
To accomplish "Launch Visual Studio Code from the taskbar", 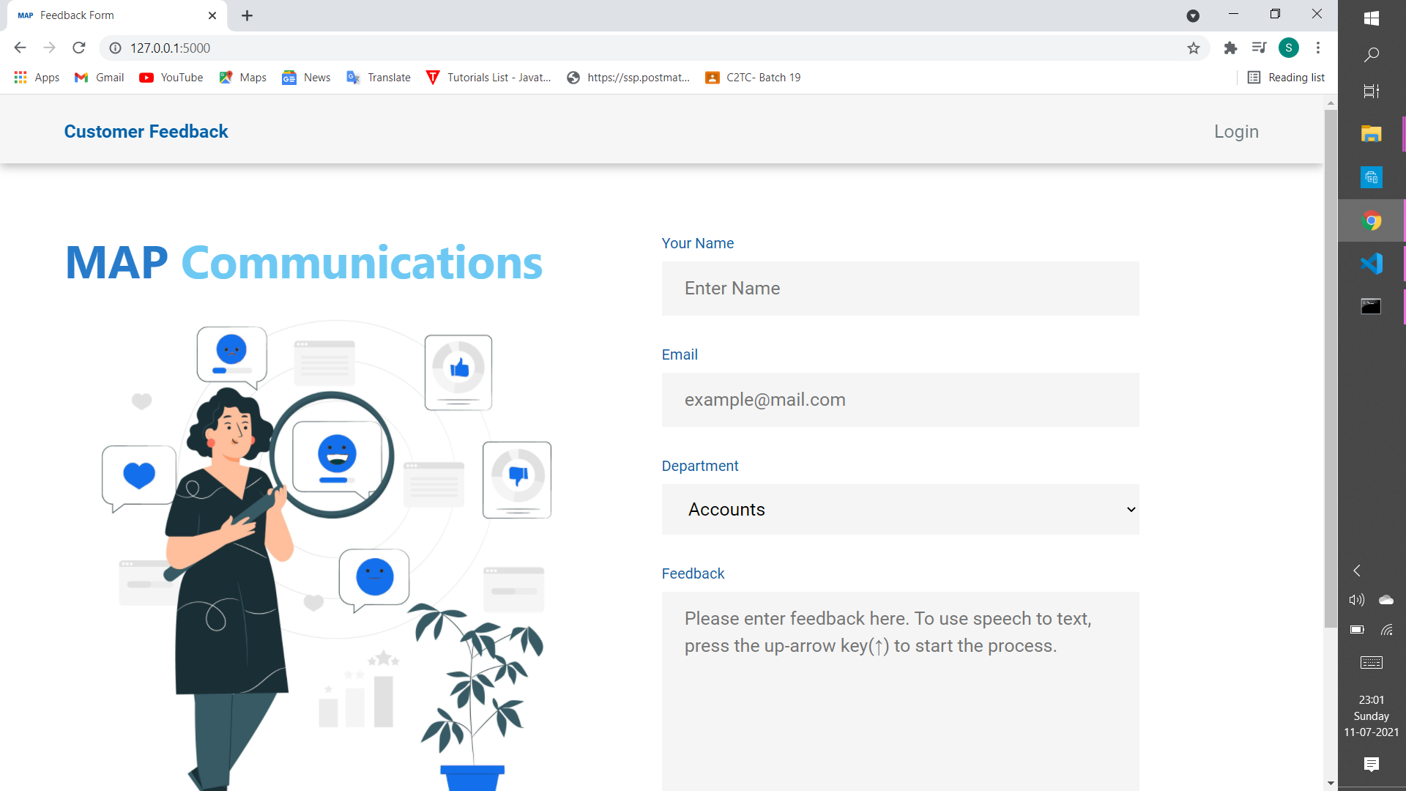I will [x=1372, y=262].
